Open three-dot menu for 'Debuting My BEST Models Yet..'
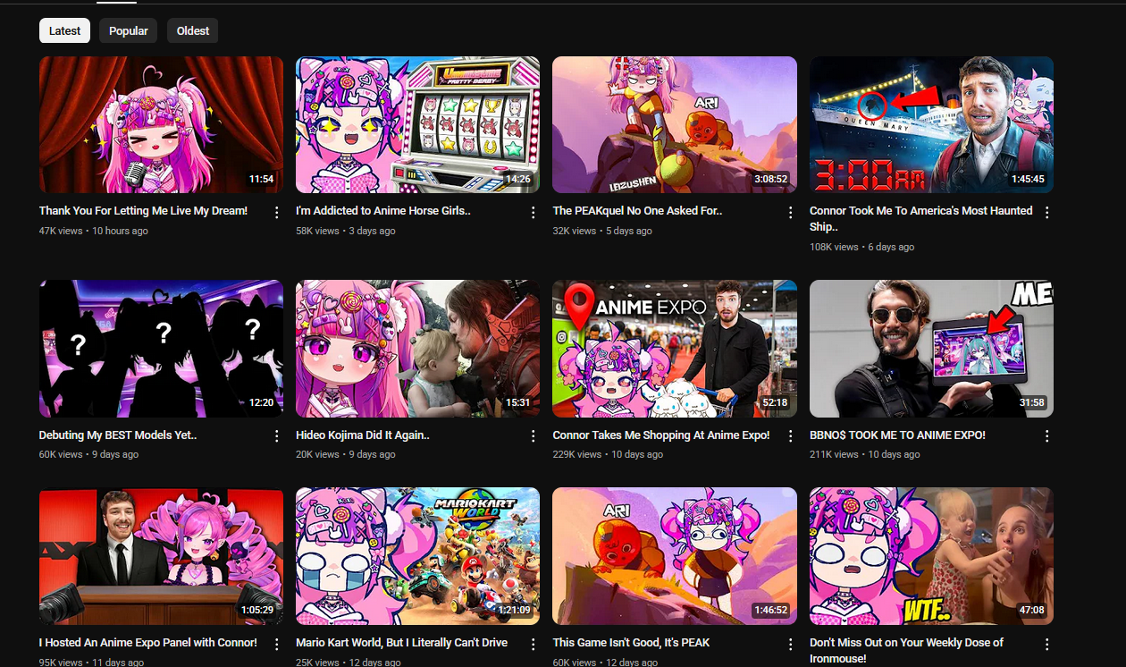This screenshot has width=1126, height=667. pos(276,436)
